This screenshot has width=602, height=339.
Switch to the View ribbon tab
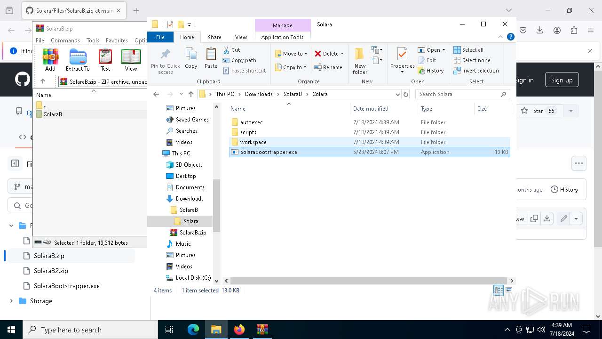tap(241, 37)
